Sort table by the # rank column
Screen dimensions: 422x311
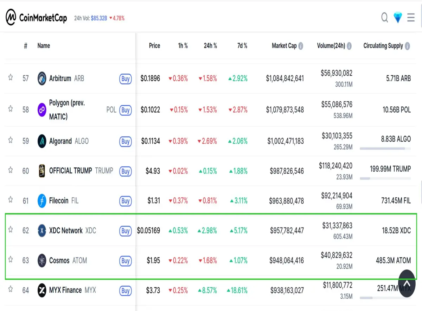click(25, 46)
